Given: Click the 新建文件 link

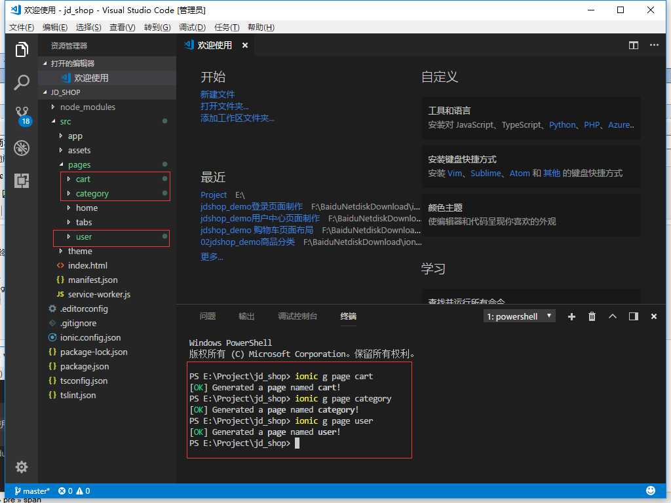Looking at the screenshot, I should point(218,94).
